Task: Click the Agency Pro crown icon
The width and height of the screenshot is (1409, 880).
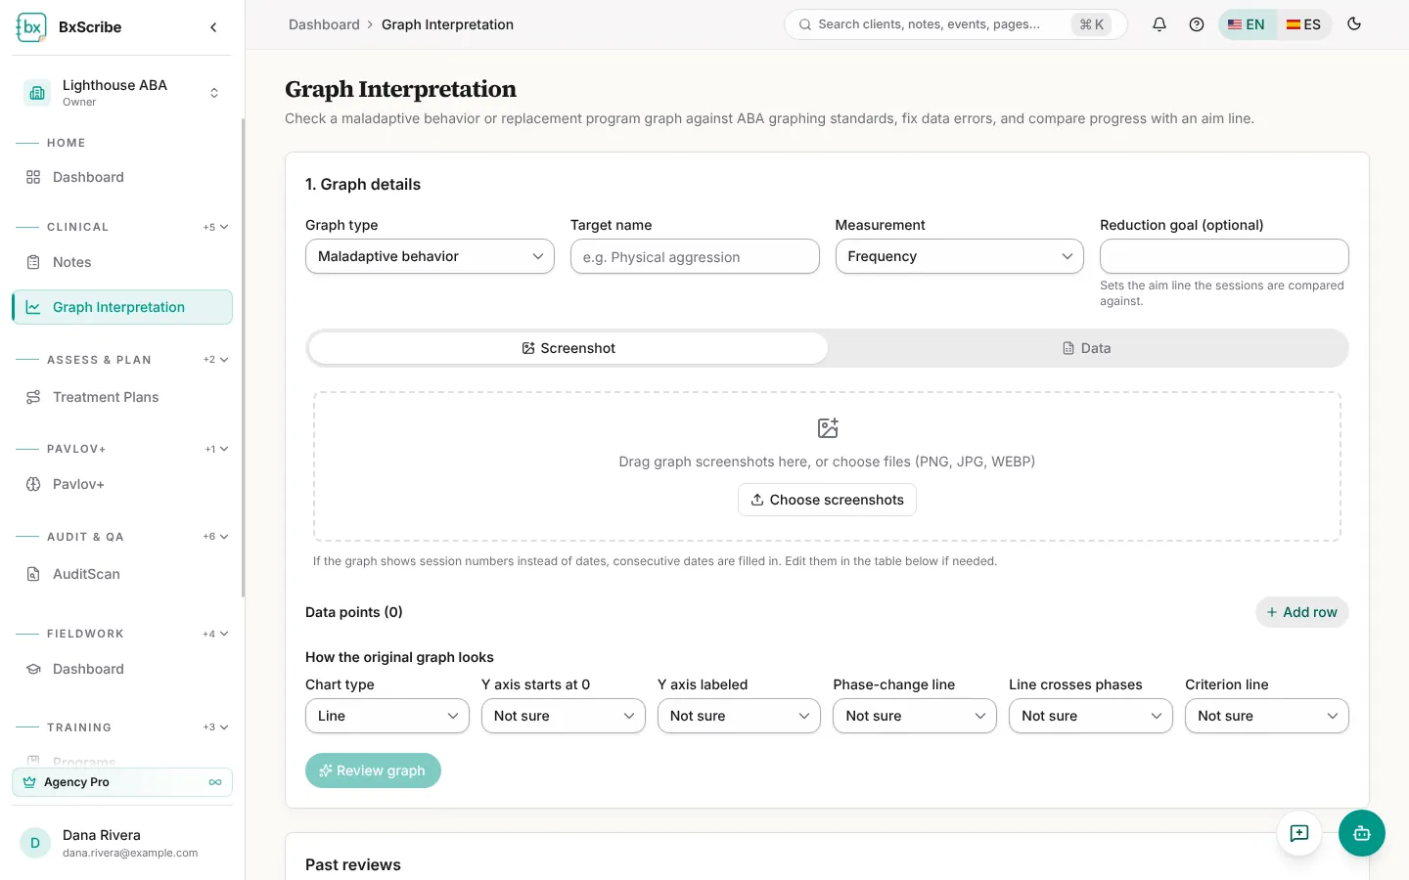Action: pos(29,782)
